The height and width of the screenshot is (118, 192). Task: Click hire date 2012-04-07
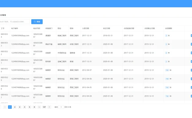(87, 70)
